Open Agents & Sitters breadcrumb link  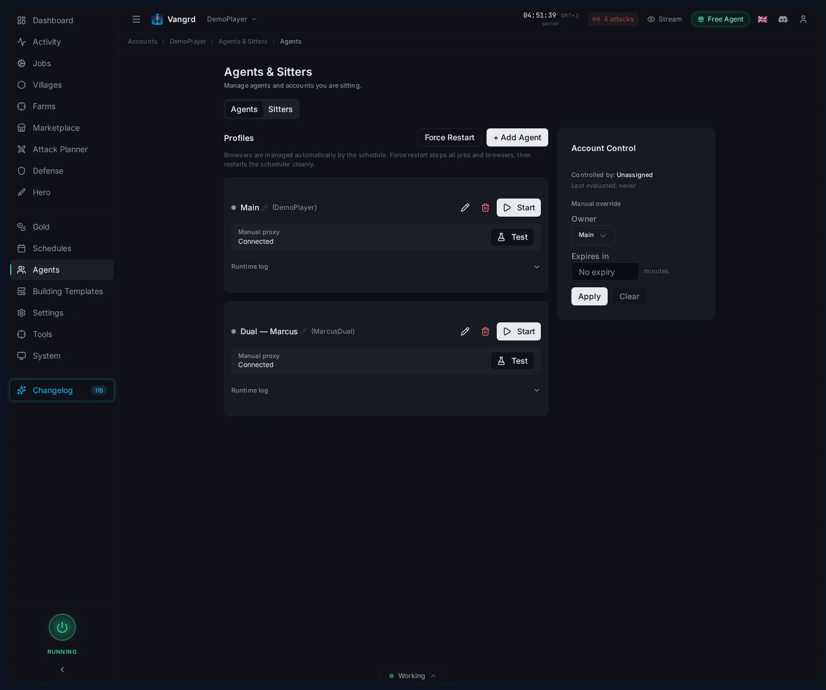[x=243, y=41]
